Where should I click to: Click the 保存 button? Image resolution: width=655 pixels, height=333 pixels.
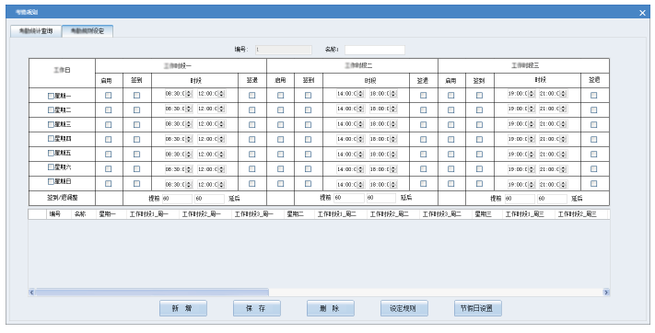click(x=256, y=308)
